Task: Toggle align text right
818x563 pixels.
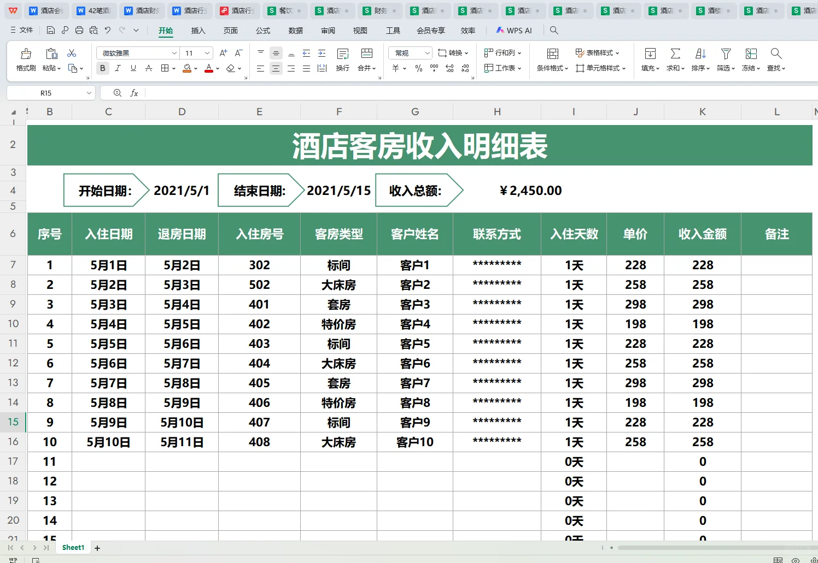Action: click(x=291, y=68)
